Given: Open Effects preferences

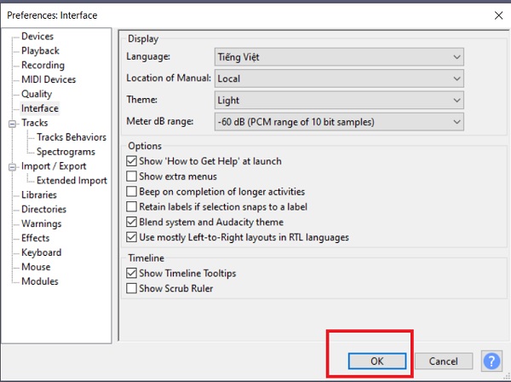Looking at the screenshot, I should [x=36, y=238].
